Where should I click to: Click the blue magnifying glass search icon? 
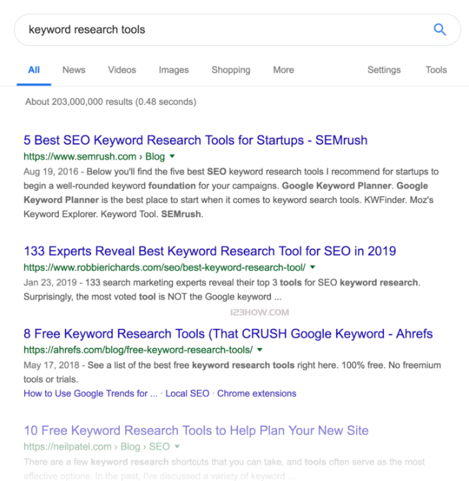440,29
